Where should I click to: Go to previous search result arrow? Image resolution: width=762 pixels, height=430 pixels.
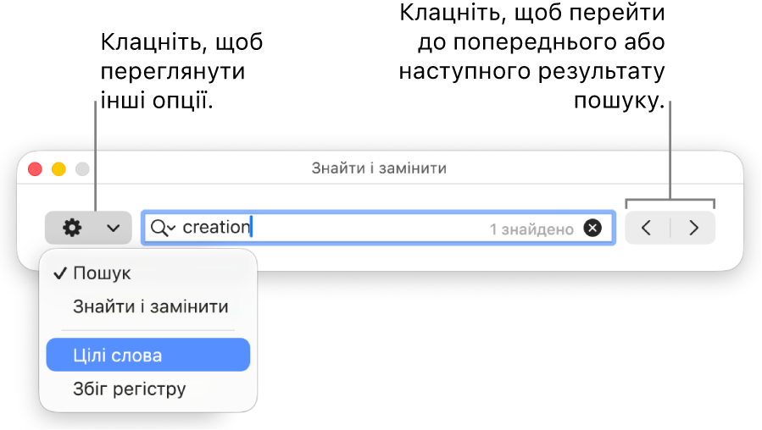647,228
